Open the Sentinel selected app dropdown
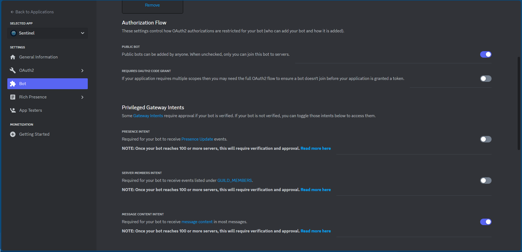Screen dimensions: 522x252 coord(48,33)
